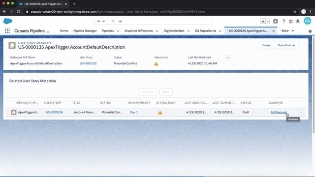Screen dimensions: 315x177
Task: Click the browser address bar URL
Action: (118, 12)
